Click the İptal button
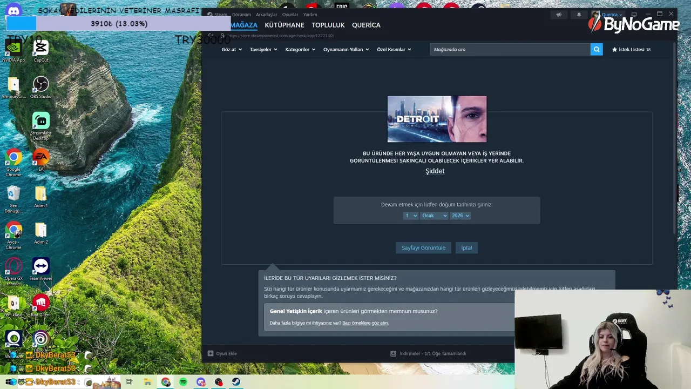 click(466, 247)
